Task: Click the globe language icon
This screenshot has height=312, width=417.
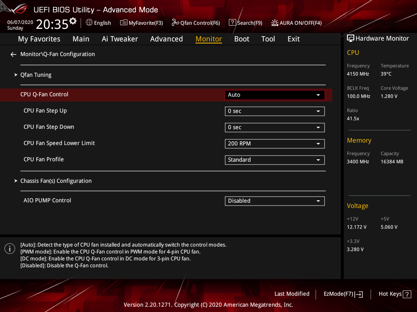Action: point(89,23)
